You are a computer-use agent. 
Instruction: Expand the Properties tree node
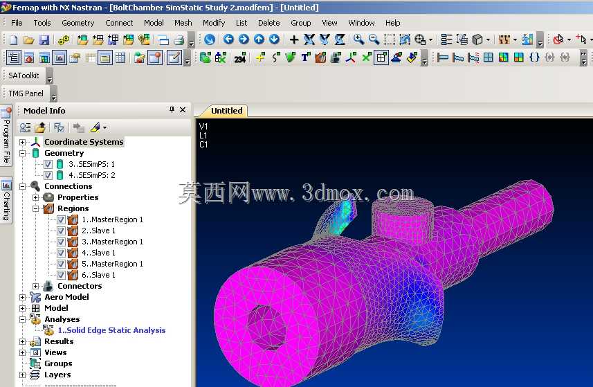[35, 197]
